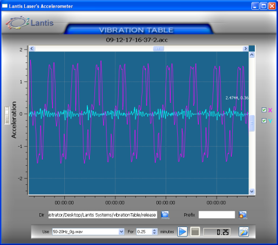Click the open file icon at bottom right
Screen dimensions: 278x245
[244, 232]
